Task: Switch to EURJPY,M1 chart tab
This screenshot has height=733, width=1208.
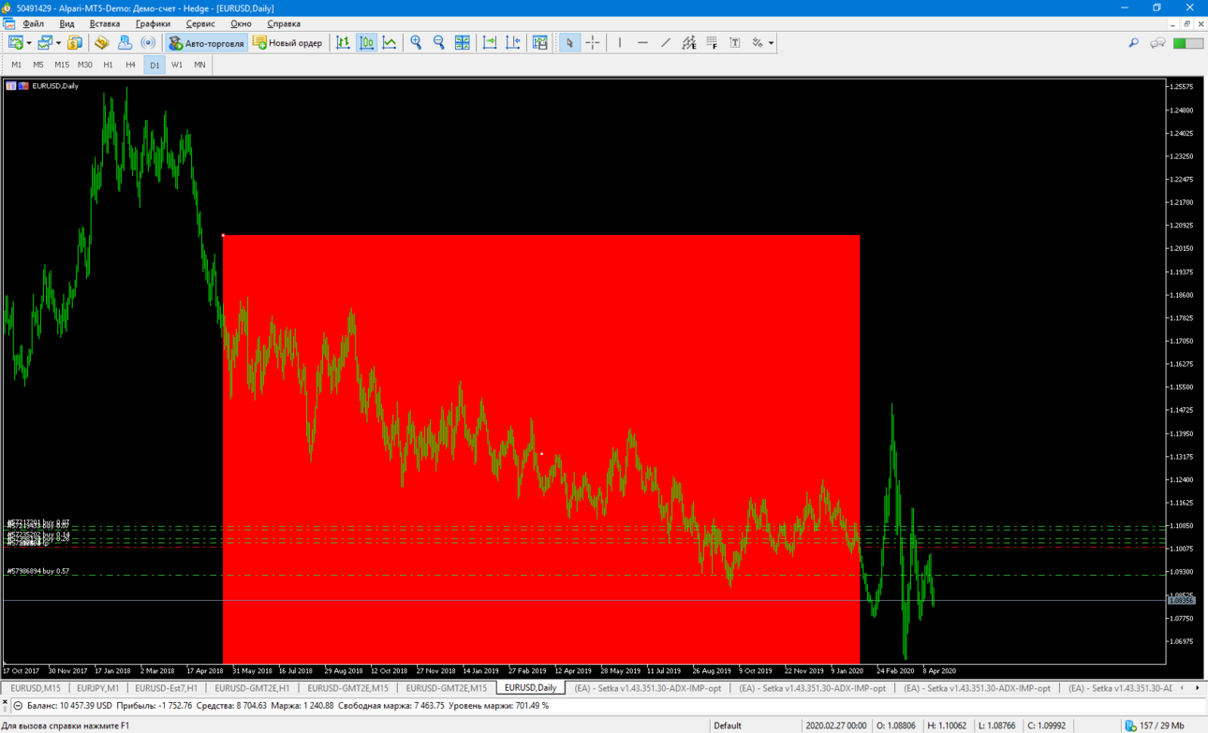Action: click(x=98, y=688)
